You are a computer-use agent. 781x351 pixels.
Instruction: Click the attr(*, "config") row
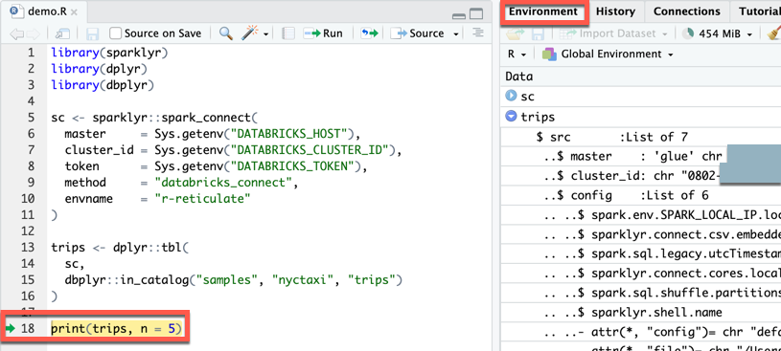pos(640,332)
